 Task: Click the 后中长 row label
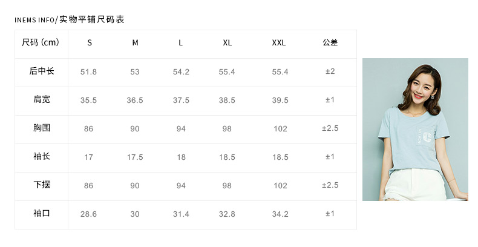pos(41,71)
